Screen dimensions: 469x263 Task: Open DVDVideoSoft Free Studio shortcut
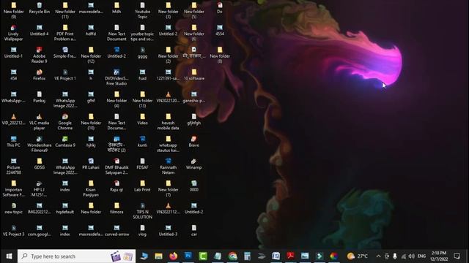point(117,77)
